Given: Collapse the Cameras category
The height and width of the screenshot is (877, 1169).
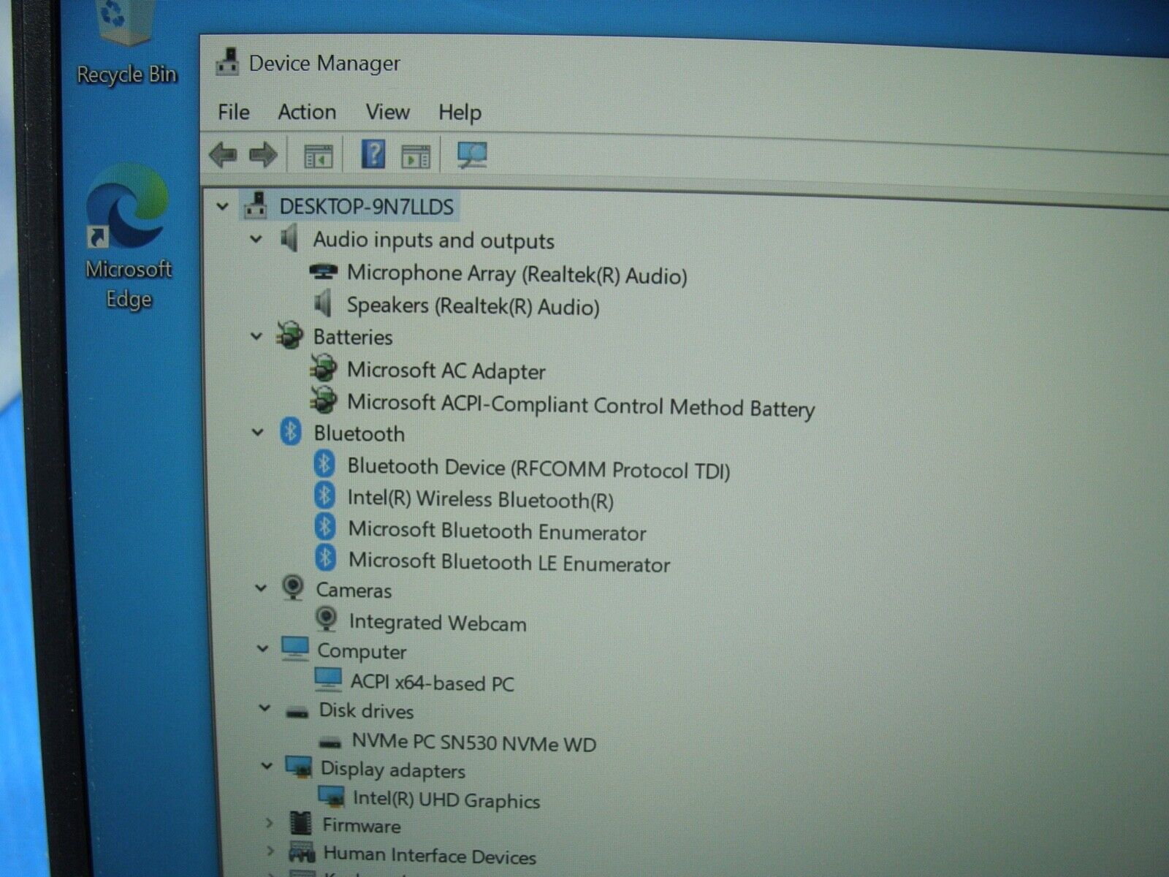Looking at the screenshot, I should tap(261, 588).
